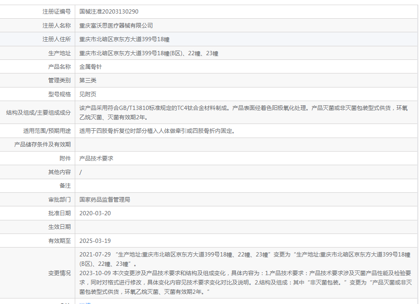
Task: Select registrant address ending 399号18幢
Action: pyautogui.click(x=124, y=39)
